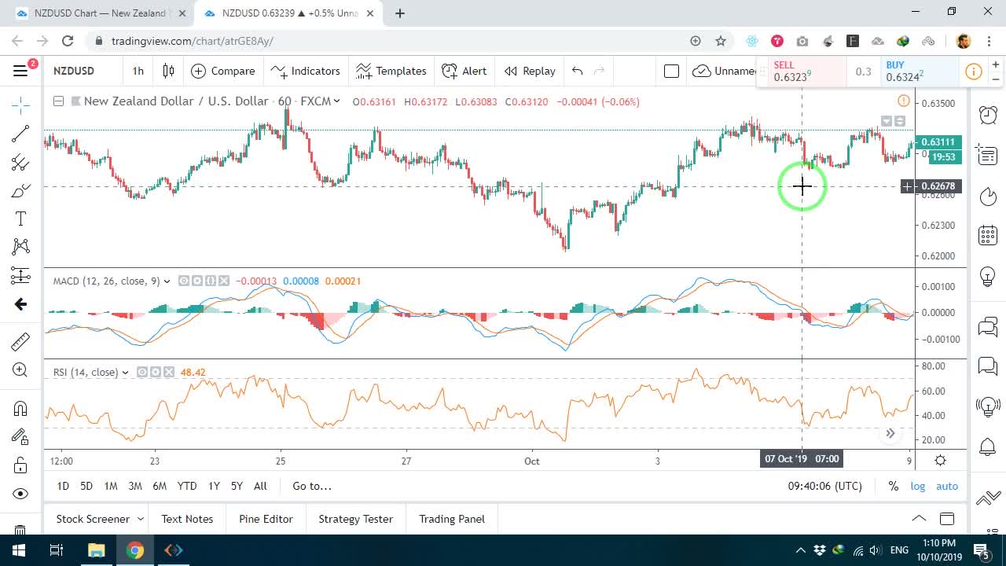The width and height of the screenshot is (1006, 566).
Task: Open Alerts alarm clock panel
Action: 988,115
